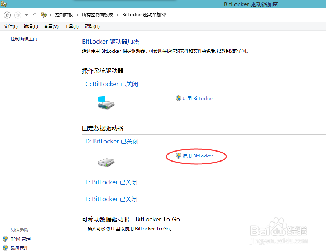Click the window title bar BitLocker icon
The height and width of the screenshot is (252, 326).
4,4
